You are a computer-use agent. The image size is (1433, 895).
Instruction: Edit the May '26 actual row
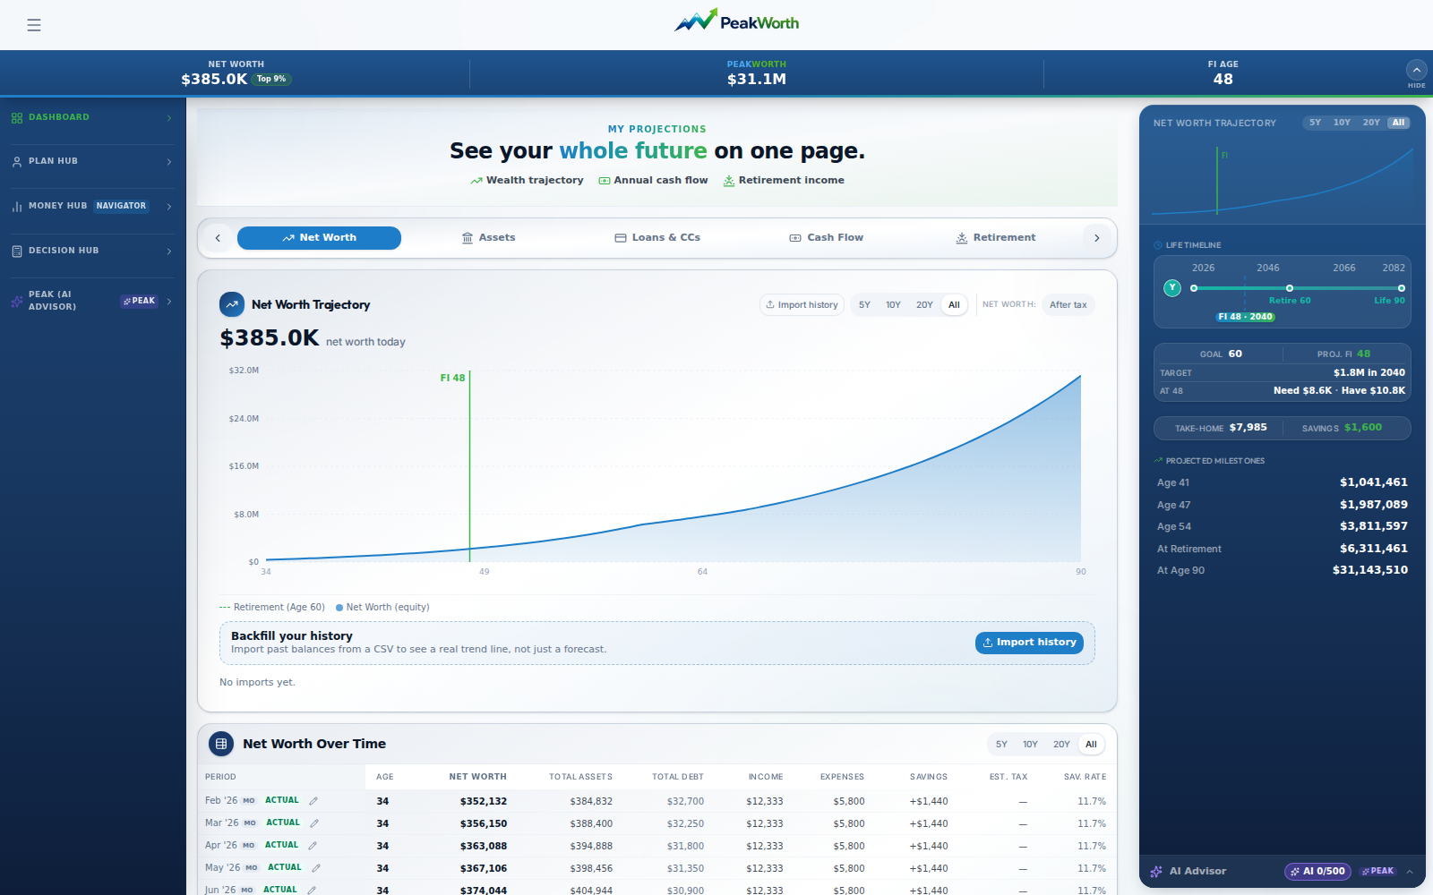click(316, 868)
